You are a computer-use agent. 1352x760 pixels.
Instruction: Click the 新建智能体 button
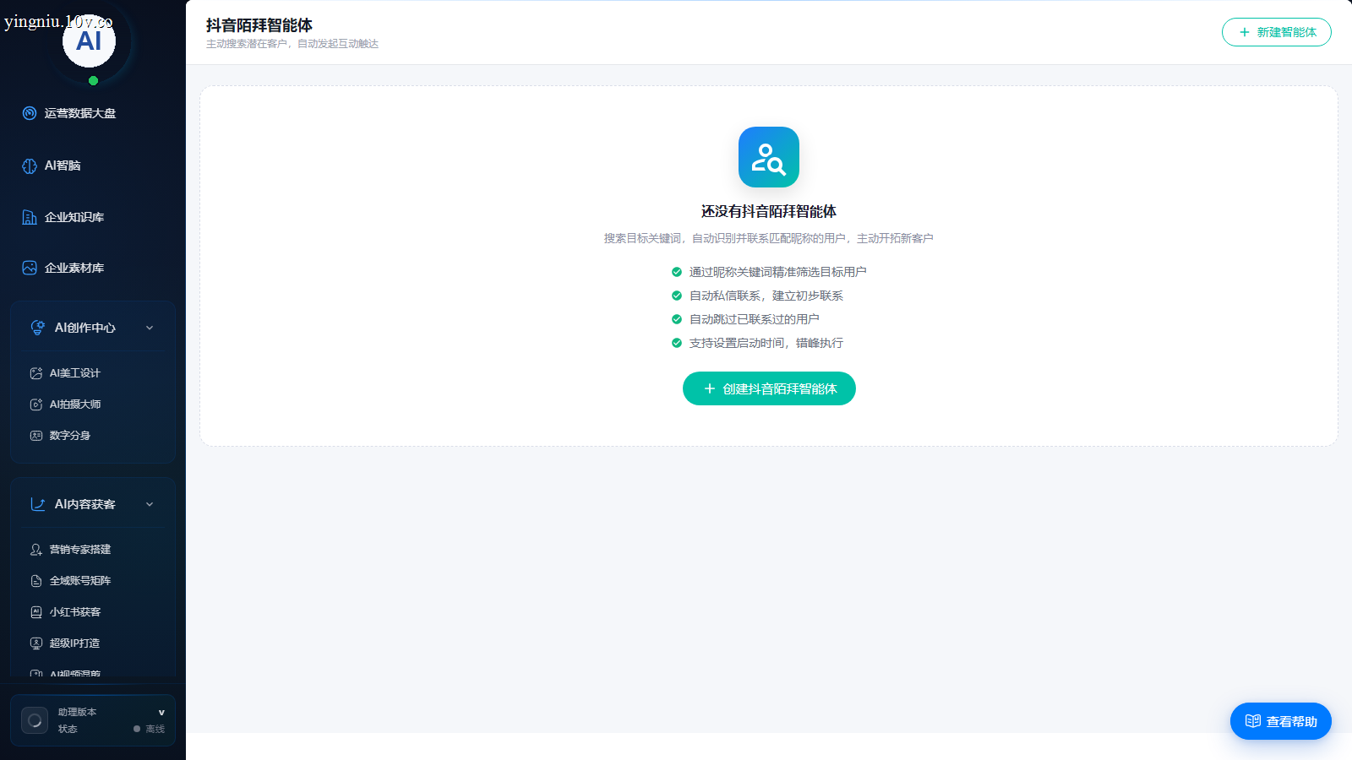point(1277,32)
